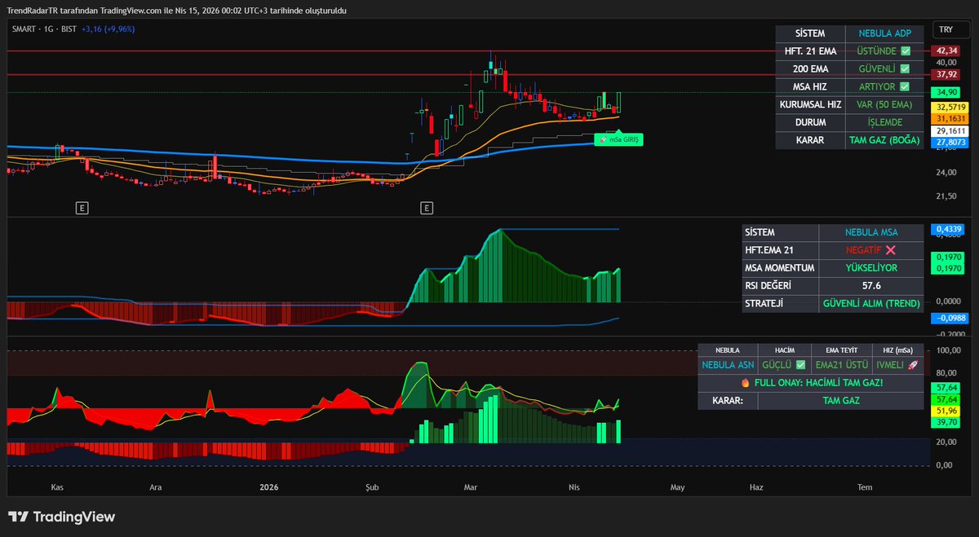Click the IVMELI rocket cell
979x537 pixels.
click(x=898, y=365)
